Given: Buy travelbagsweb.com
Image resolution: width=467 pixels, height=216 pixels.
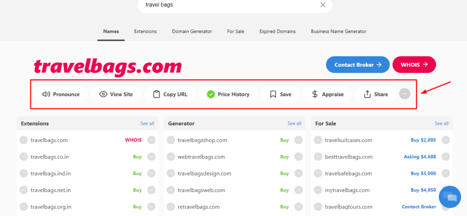Looking at the screenshot, I should [x=285, y=190].
